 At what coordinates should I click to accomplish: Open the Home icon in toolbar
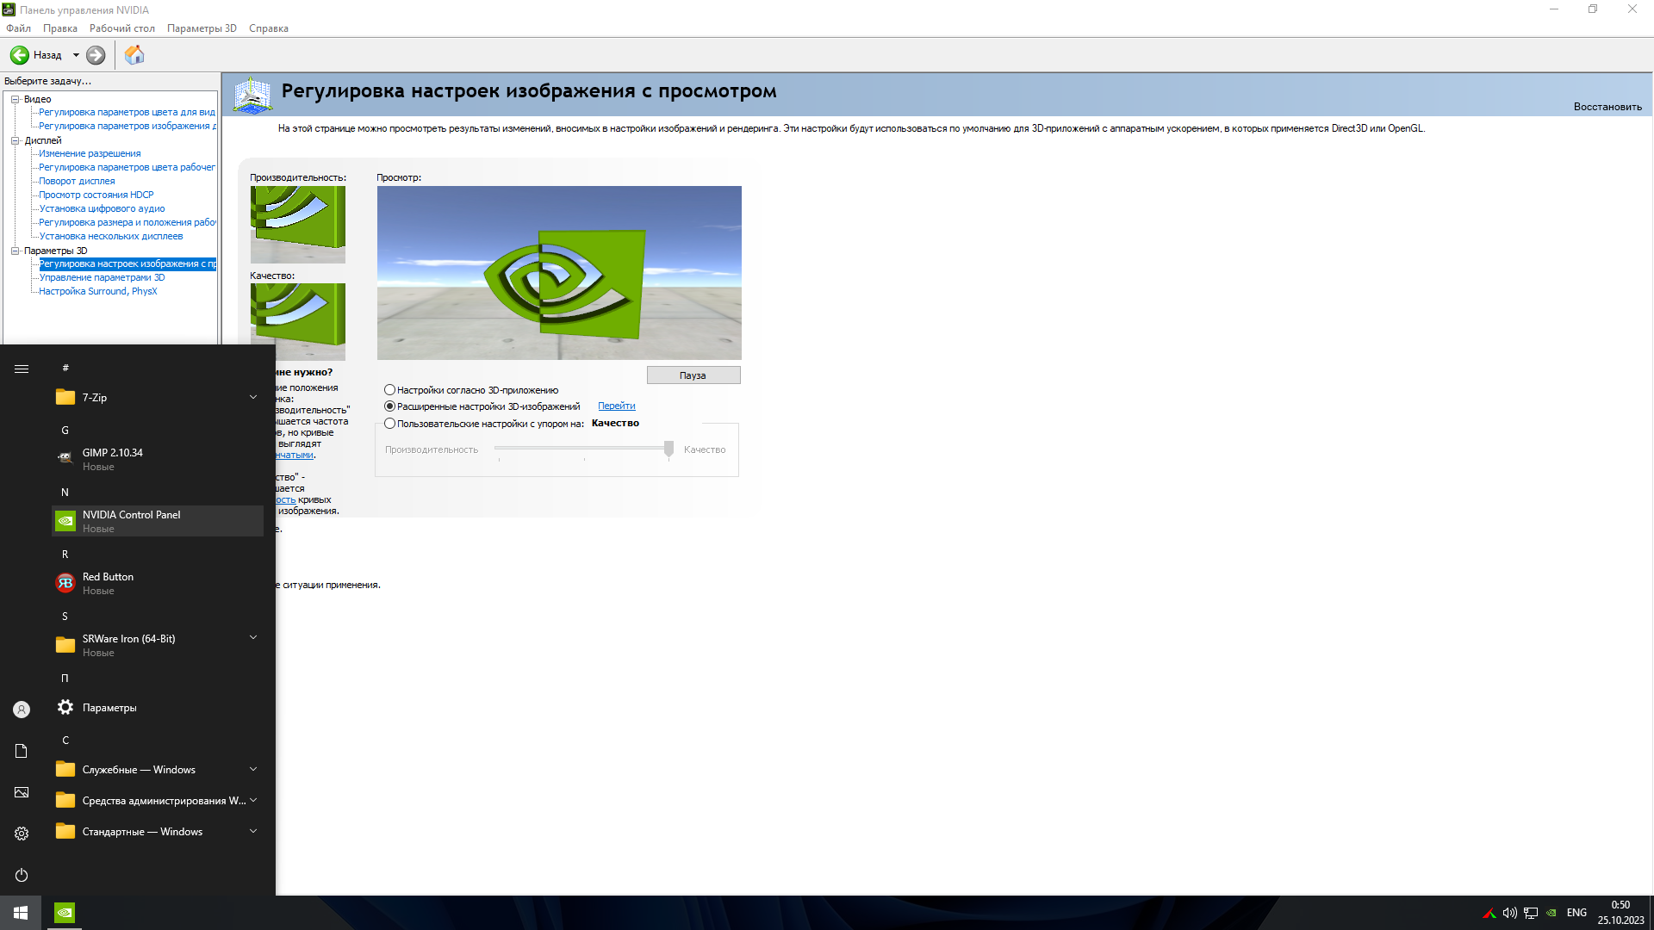(134, 55)
